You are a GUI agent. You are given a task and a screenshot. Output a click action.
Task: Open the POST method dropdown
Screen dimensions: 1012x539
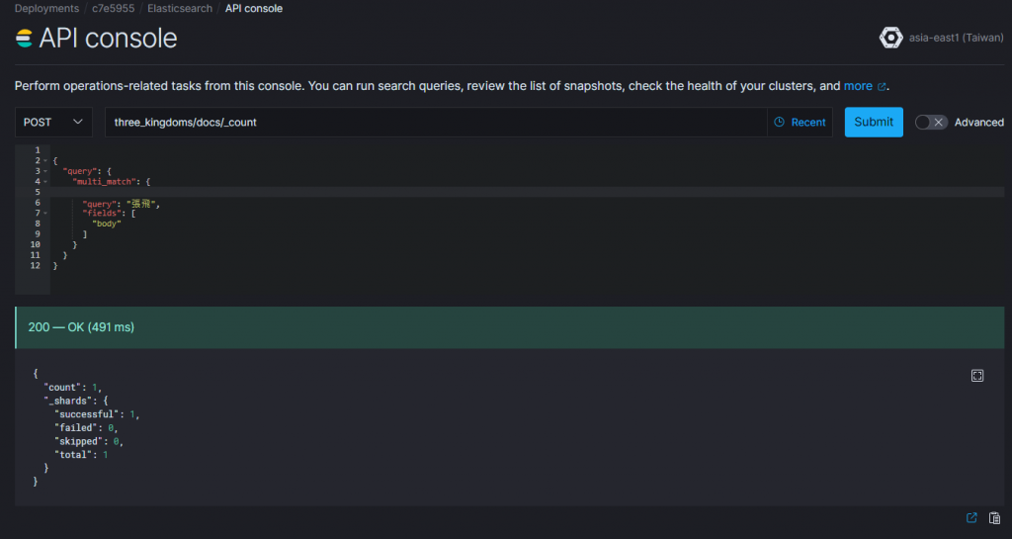pyautogui.click(x=53, y=122)
